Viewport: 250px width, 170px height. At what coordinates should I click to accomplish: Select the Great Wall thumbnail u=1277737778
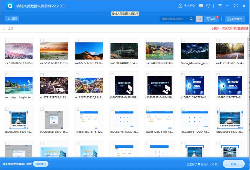(89, 51)
